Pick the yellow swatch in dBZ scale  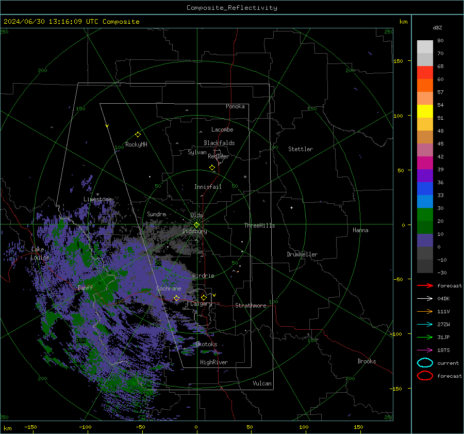pyautogui.click(x=425, y=111)
